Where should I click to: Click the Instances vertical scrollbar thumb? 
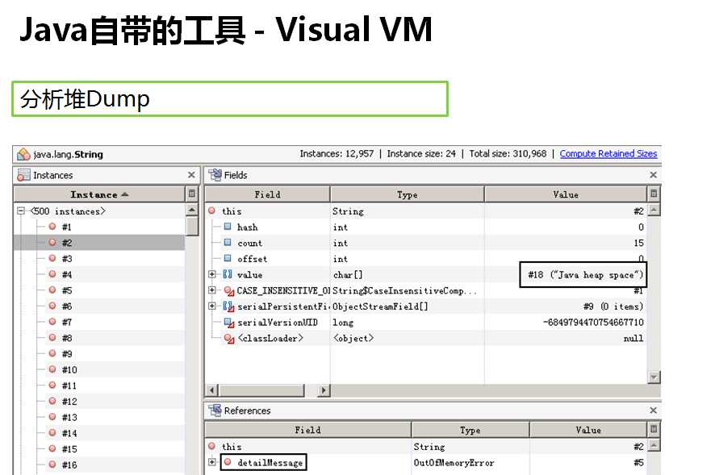point(192,226)
